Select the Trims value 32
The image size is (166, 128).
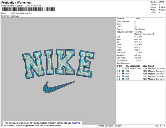tap(136, 26)
